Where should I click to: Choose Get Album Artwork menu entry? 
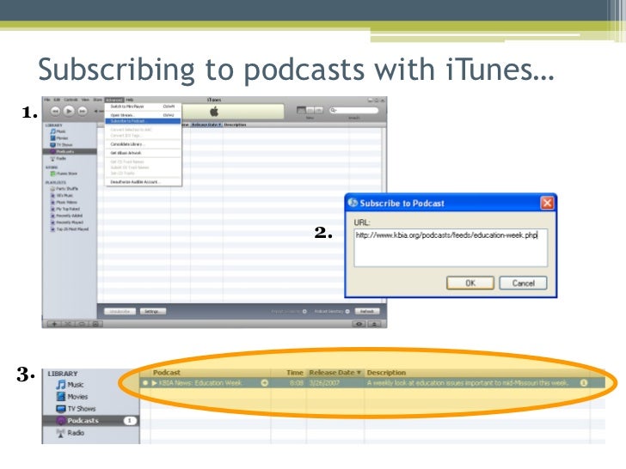pyautogui.click(x=143, y=153)
